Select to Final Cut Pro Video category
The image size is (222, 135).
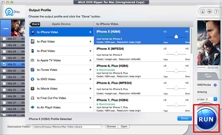click(x=61, y=98)
